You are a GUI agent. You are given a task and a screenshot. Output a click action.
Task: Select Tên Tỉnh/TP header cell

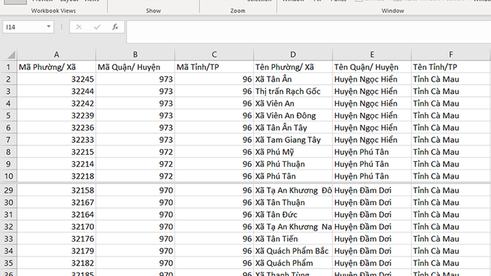click(451, 67)
